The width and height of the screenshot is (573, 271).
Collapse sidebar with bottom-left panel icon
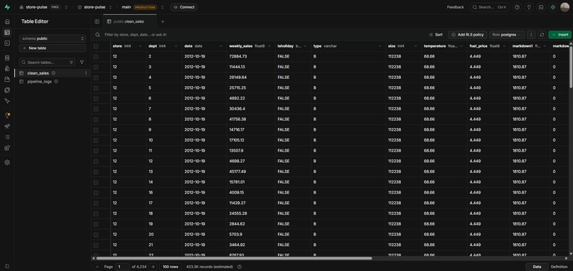click(x=7, y=266)
